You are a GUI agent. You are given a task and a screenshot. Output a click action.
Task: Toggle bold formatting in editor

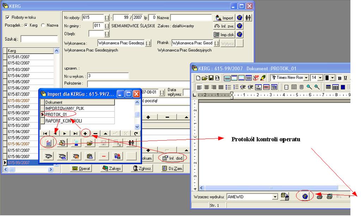[339, 78]
